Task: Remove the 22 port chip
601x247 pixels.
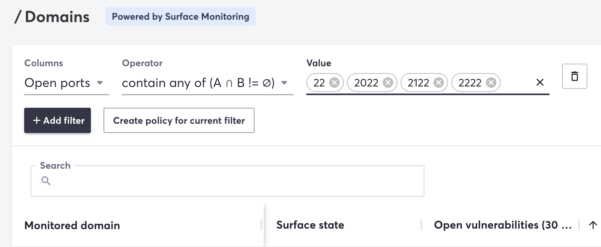Action: pyautogui.click(x=334, y=83)
